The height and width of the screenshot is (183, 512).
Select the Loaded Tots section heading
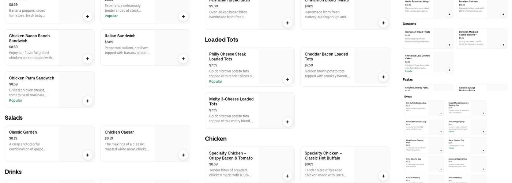(221, 40)
